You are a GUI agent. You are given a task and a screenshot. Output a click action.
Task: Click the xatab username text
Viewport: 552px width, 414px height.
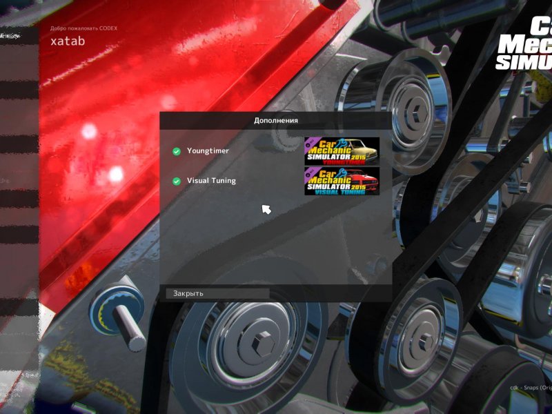click(x=67, y=40)
